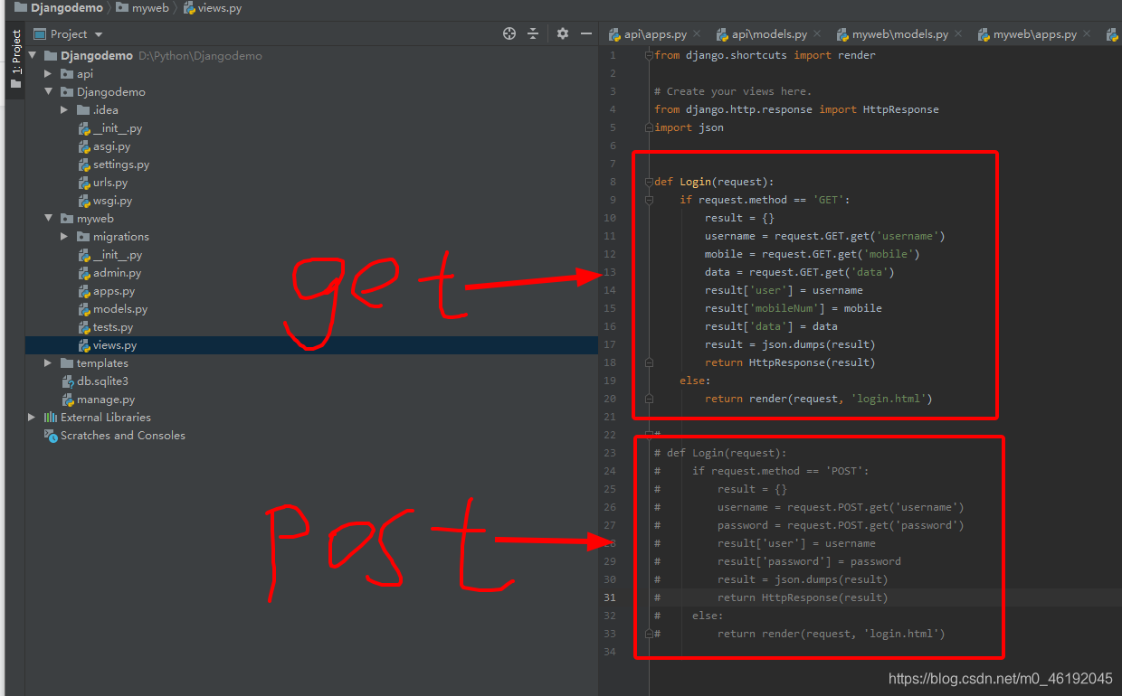The width and height of the screenshot is (1122, 696).
Task: Click 'from django.shortcuts import render' code line
Action: [765, 55]
